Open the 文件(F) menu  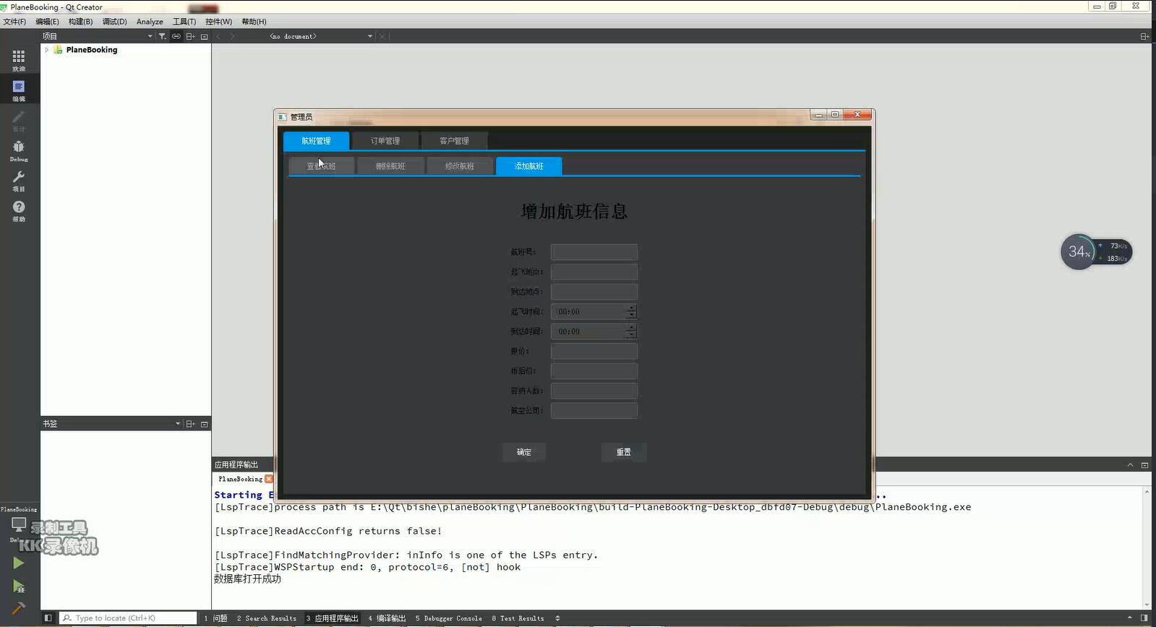(14, 22)
